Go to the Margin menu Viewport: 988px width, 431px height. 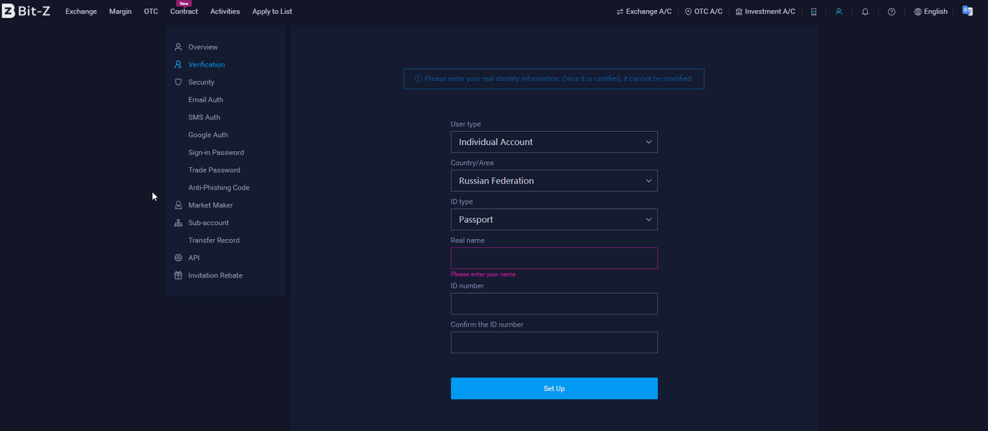(120, 12)
